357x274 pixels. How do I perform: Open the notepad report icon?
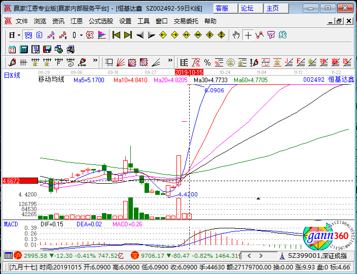35,49
